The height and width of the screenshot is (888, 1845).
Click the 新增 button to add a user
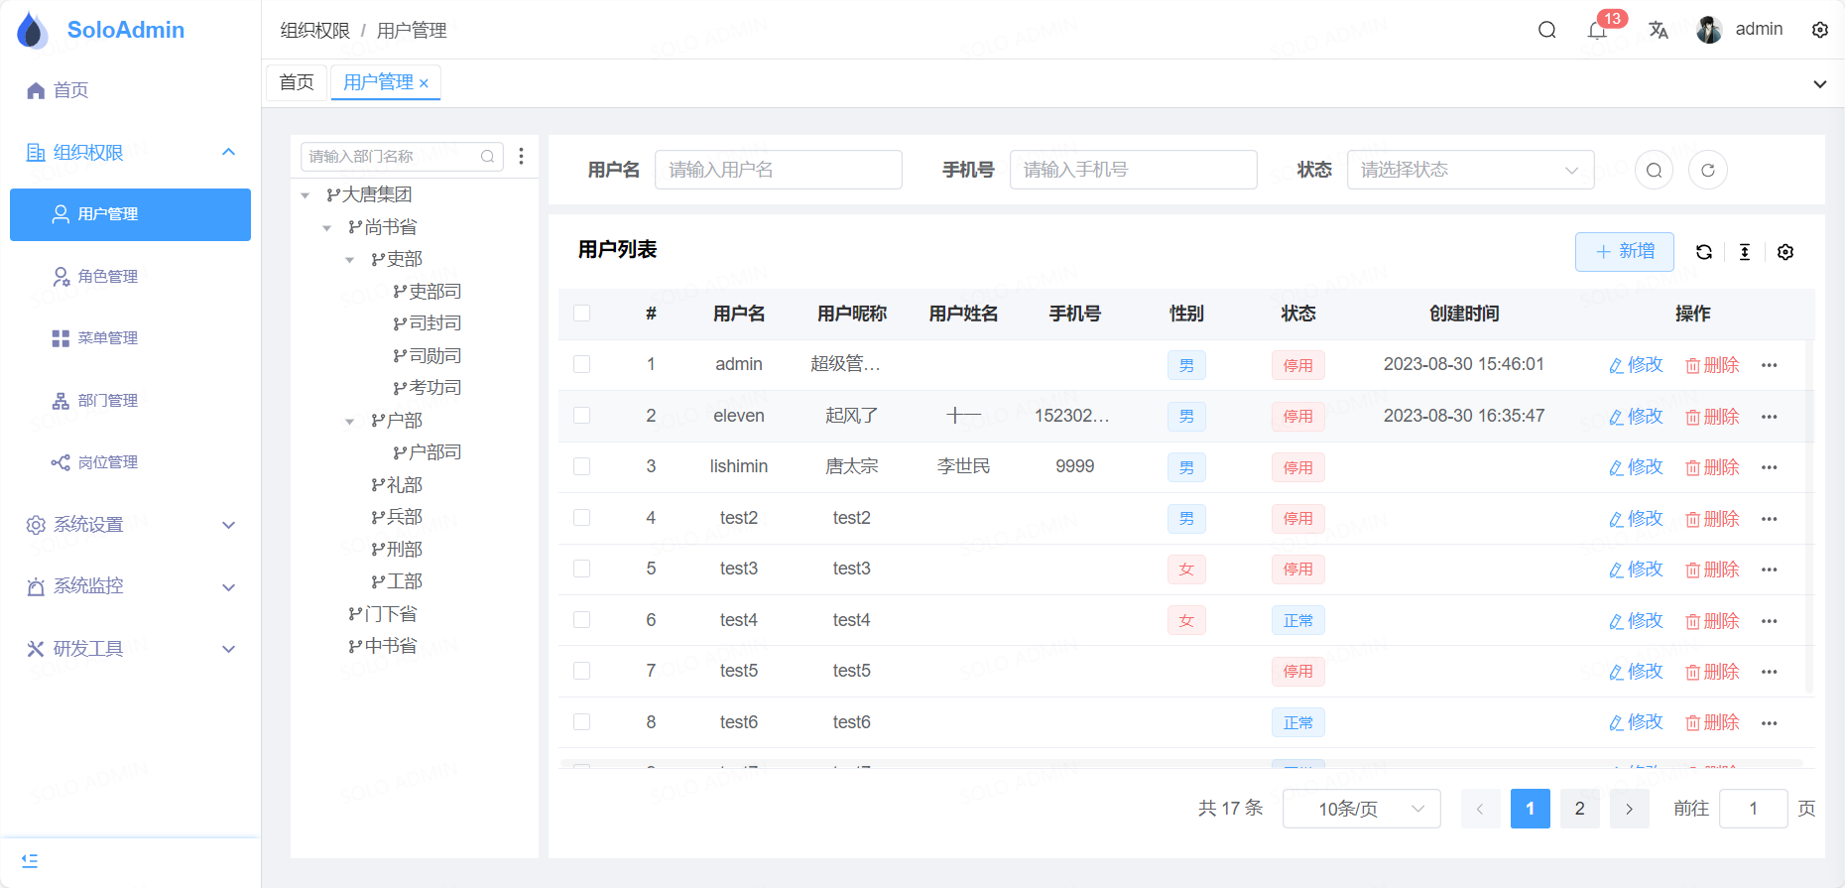1624,252
